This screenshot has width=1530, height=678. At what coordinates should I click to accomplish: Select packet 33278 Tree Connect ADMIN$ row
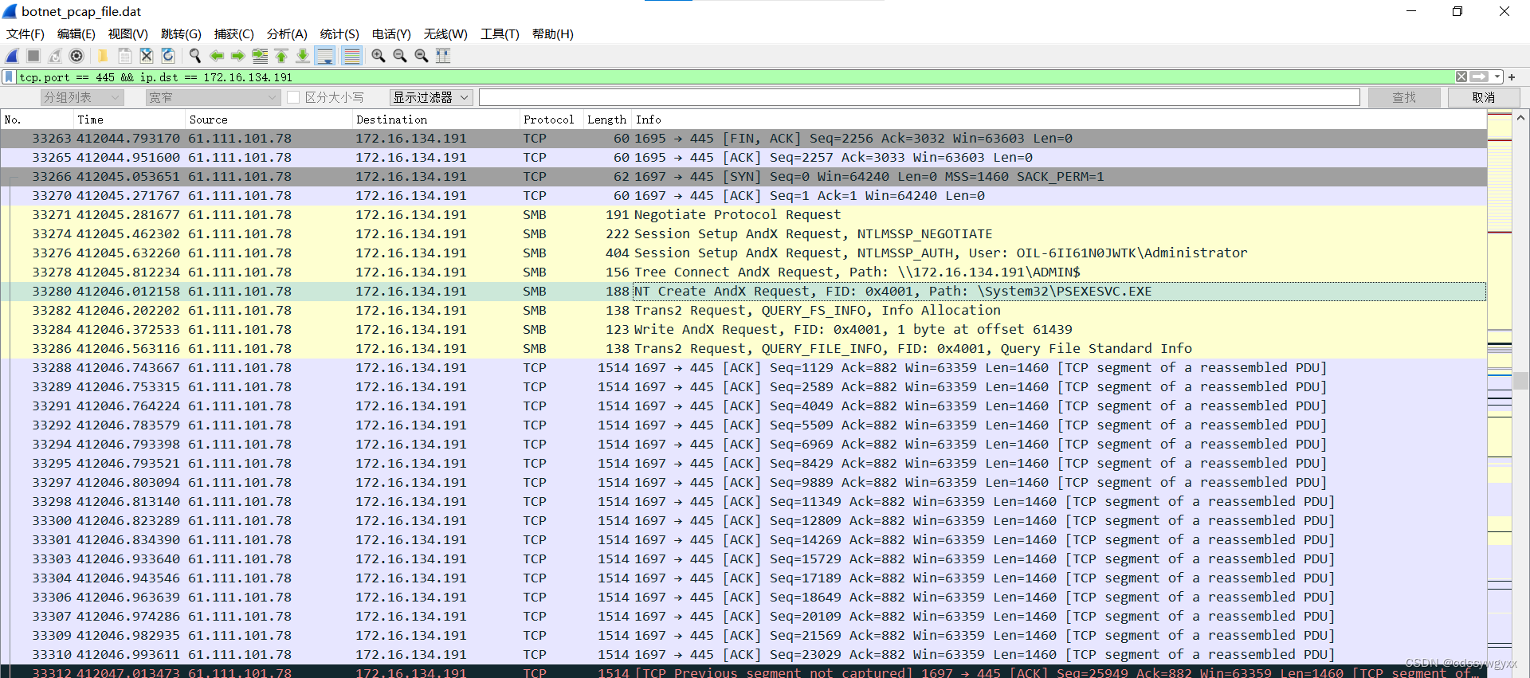coord(743,272)
